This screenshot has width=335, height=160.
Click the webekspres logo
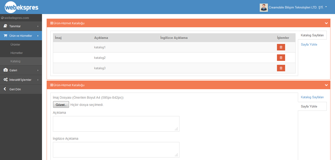click(21, 7)
